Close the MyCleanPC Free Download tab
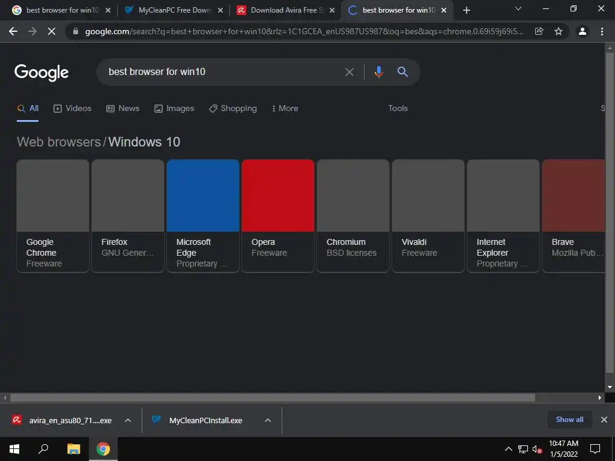The width and height of the screenshot is (615, 461). (220, 10)
